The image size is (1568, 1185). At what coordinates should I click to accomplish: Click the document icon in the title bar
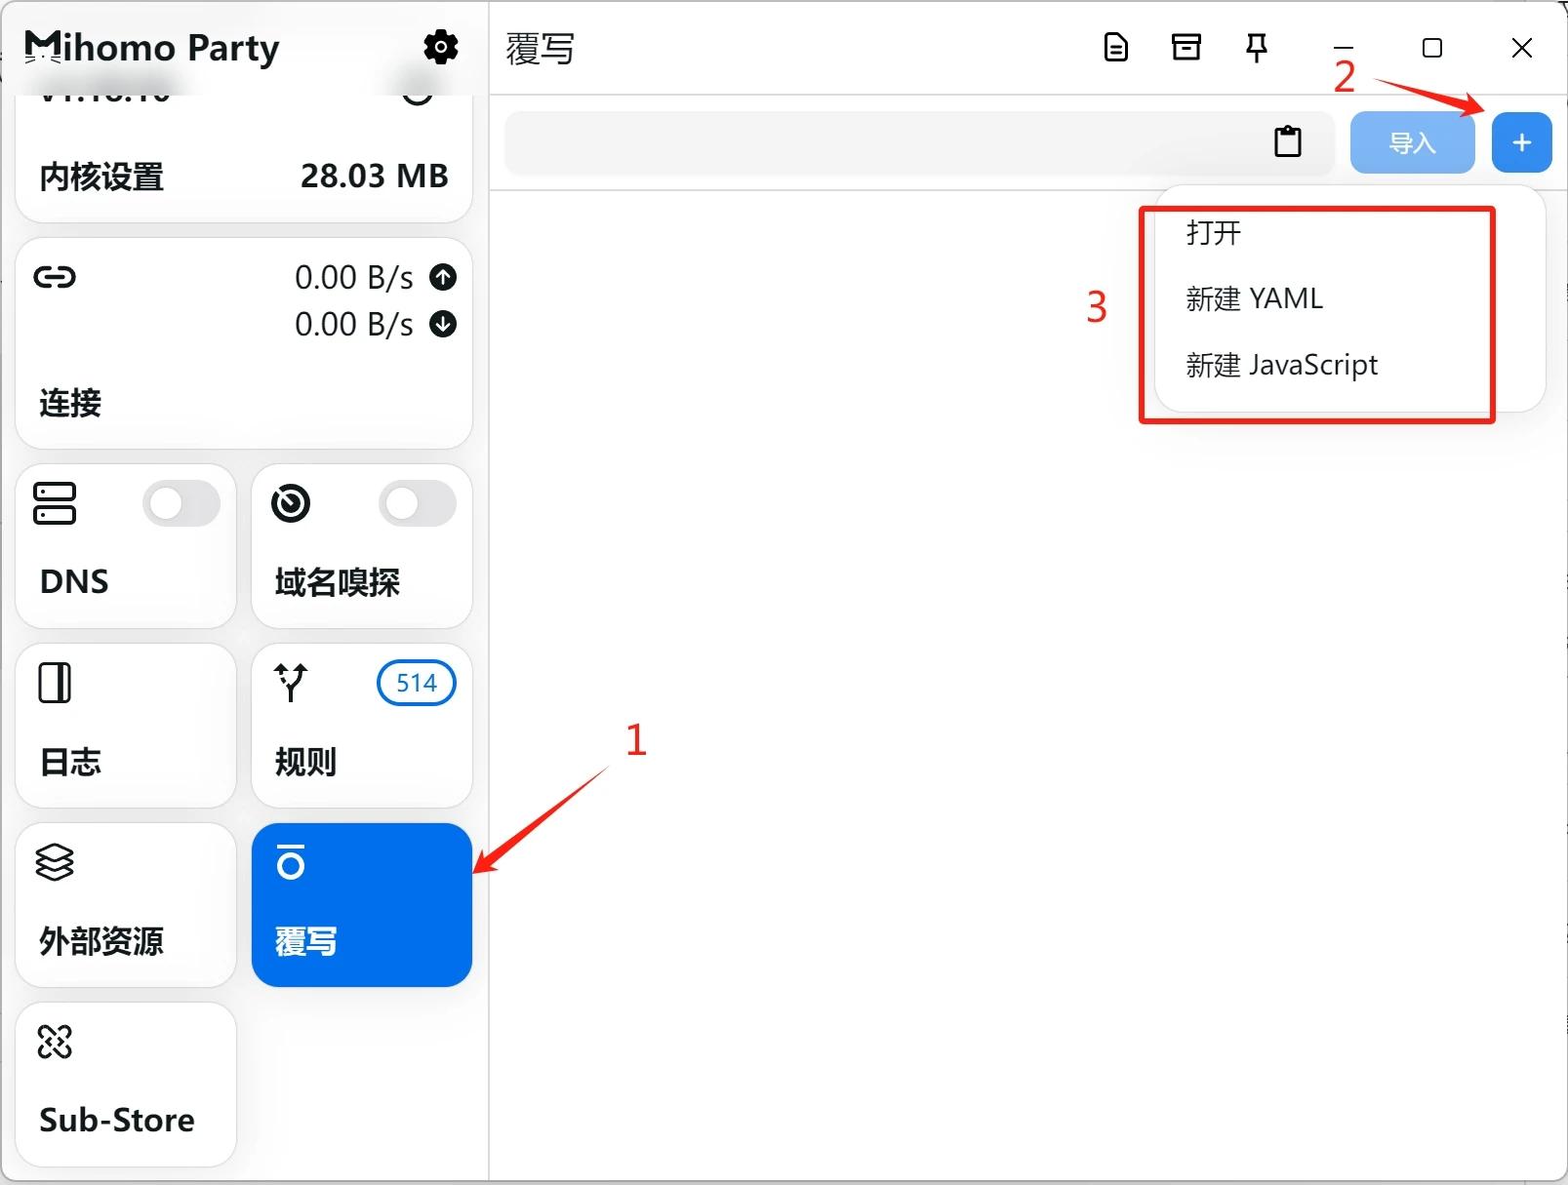1116,47
